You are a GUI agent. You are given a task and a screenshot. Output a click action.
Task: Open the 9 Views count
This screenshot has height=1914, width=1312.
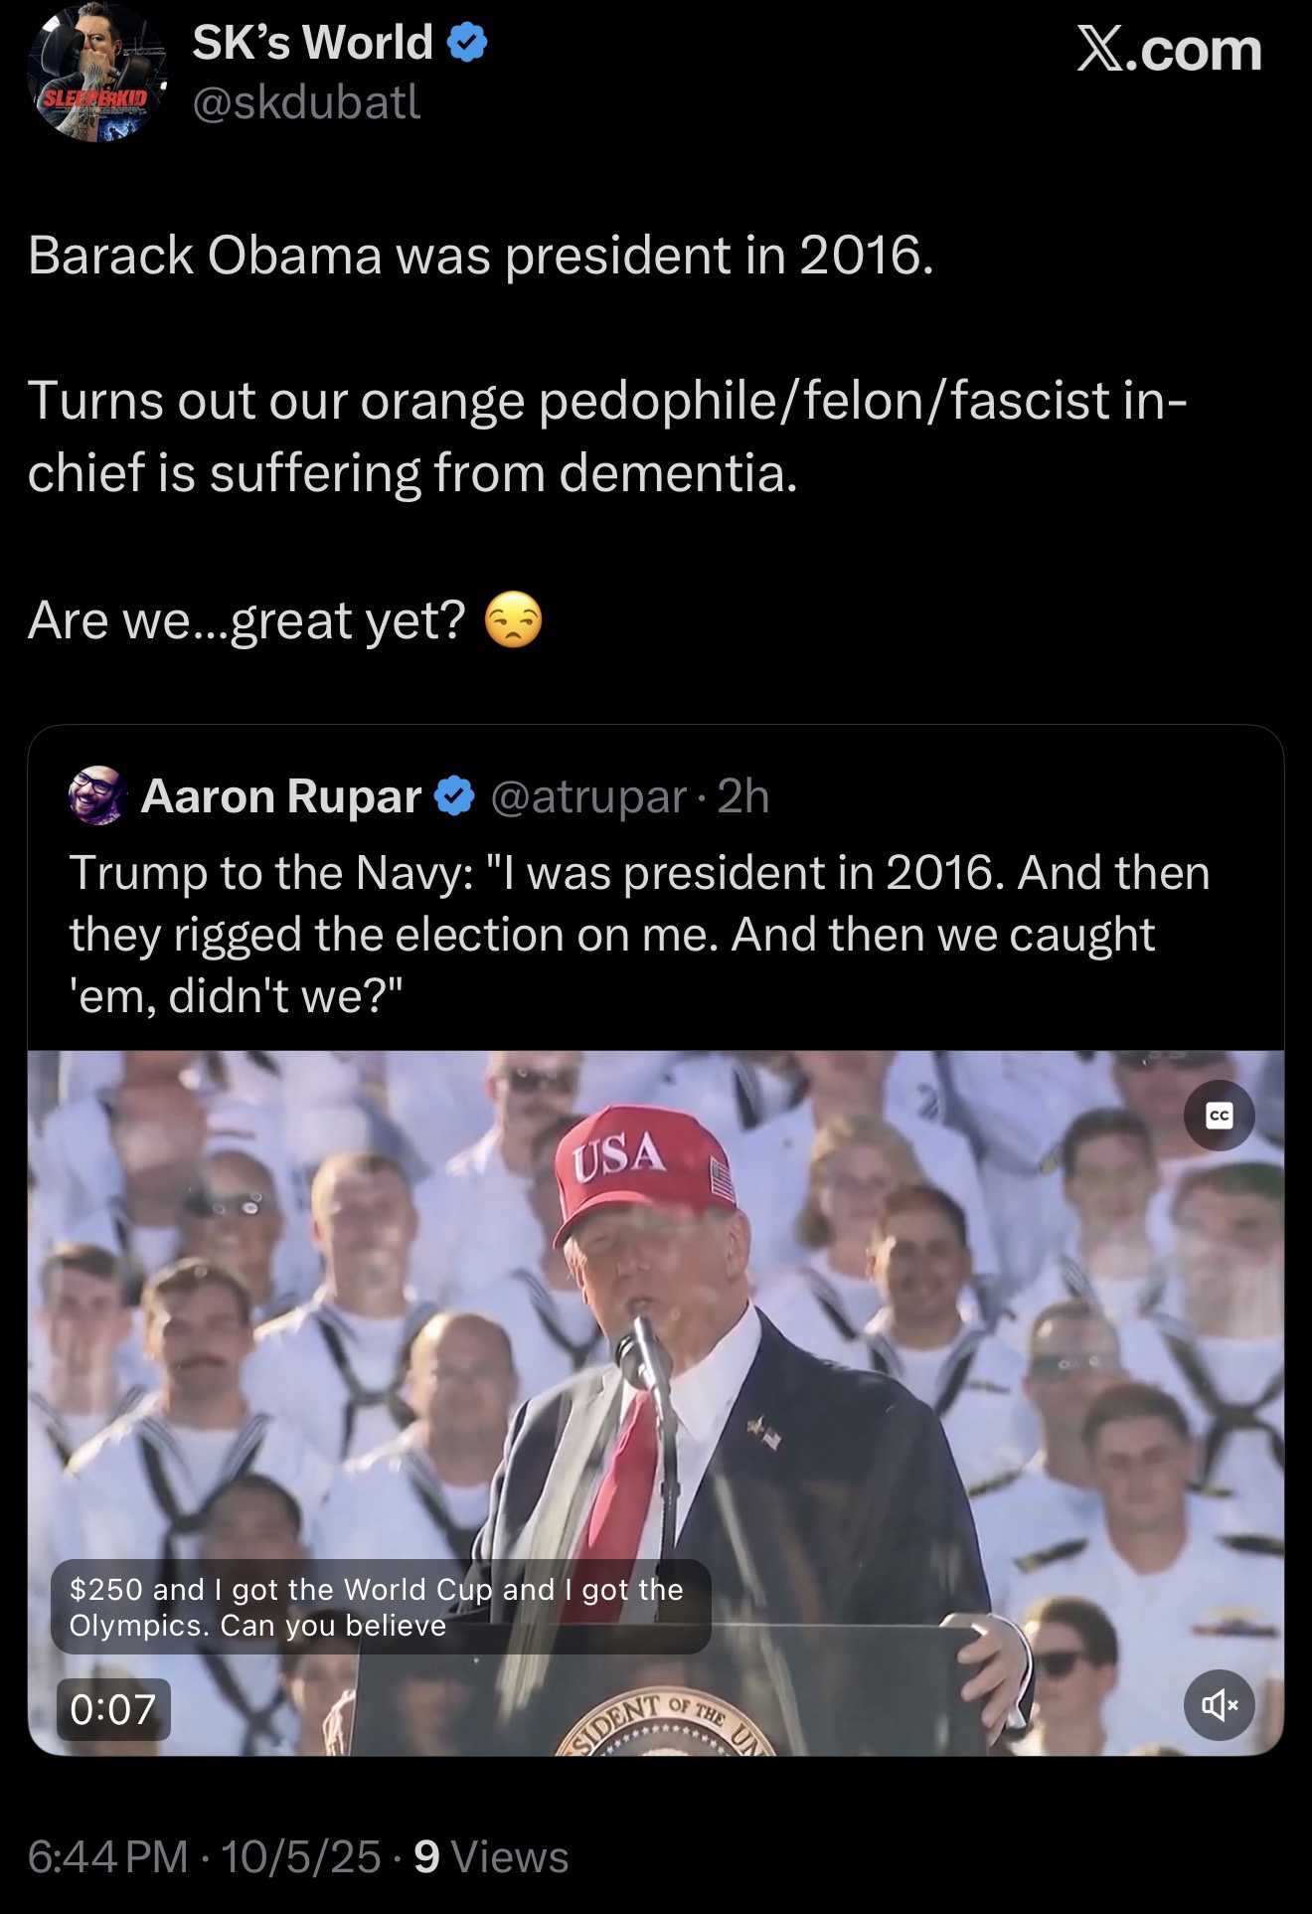[x=491, y=1856]
